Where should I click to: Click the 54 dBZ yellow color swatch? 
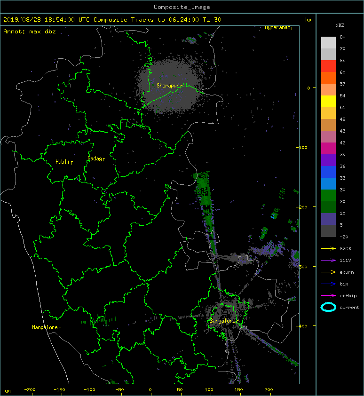[328, 101]
